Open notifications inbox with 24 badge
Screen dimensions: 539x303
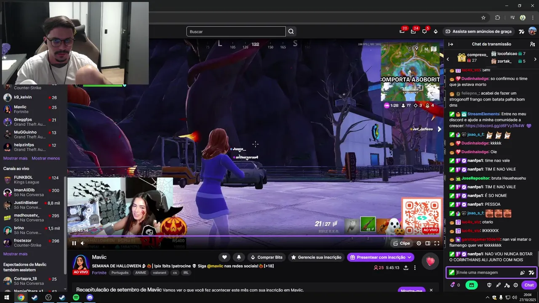[x=413, y=31]
